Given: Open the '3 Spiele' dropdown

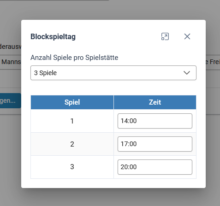Looking at the screenshot, I should click(113, 73).
